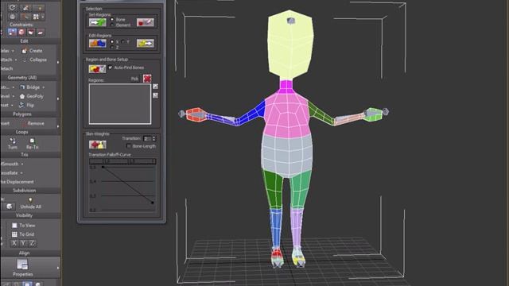Click the Align panel title
The height and width of the screenshot is (286, 509).
pos(24,253)
